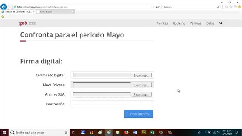
Task: Open Microsoft Excel from the taskbar
Action: point(152,133)
